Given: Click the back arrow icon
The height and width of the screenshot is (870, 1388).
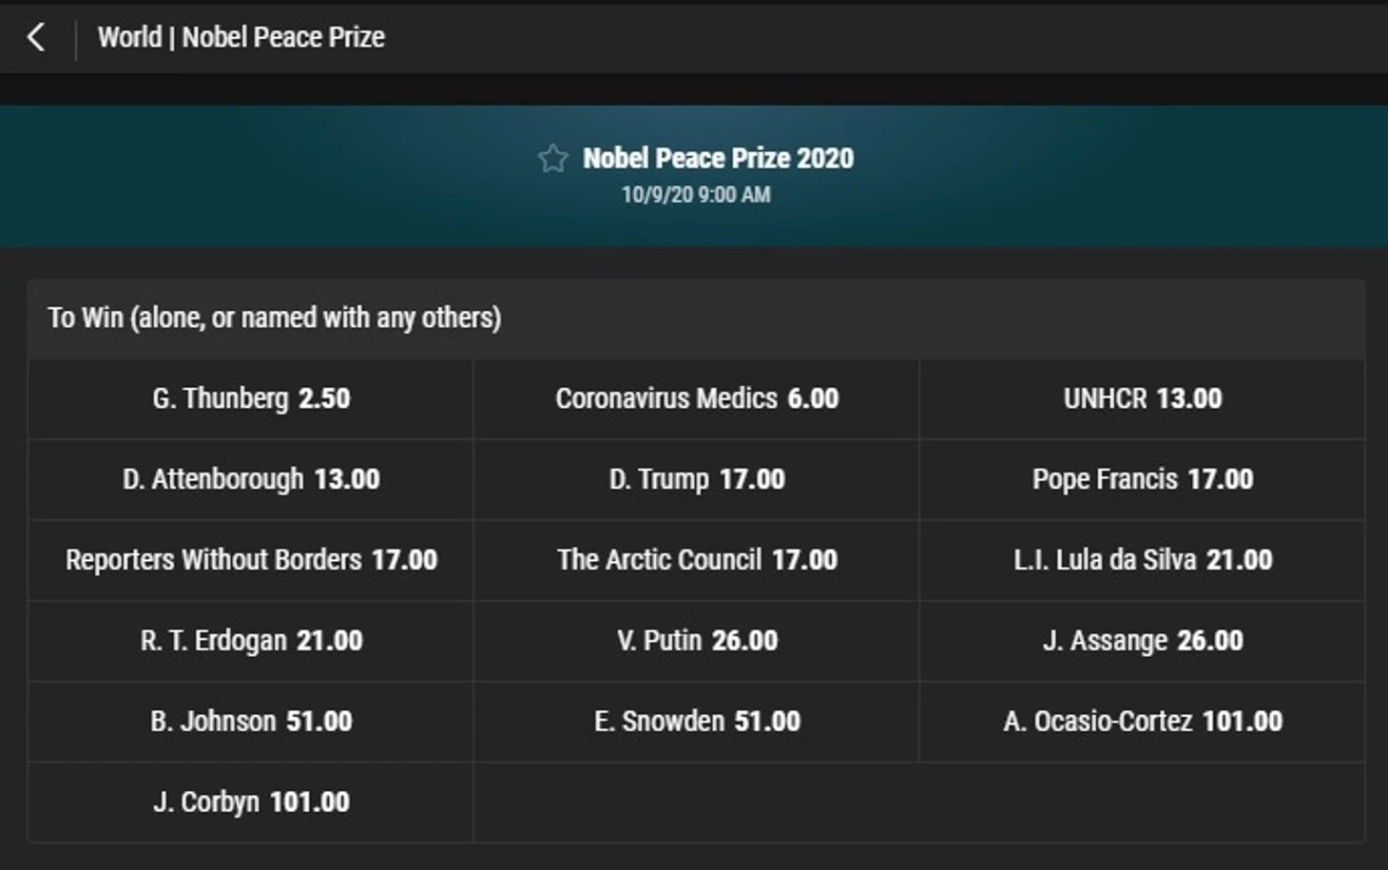Looking at the screenshot, I should [36, 37].
